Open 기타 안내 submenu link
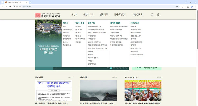Viewport: 198px width, 106px height. tap(91, 61)
